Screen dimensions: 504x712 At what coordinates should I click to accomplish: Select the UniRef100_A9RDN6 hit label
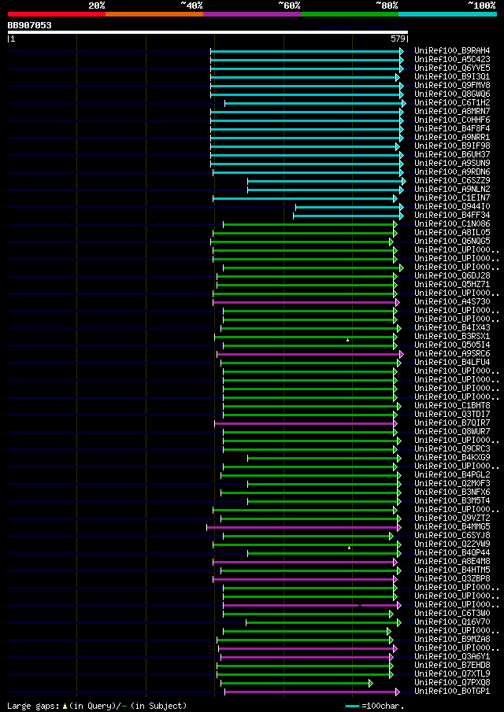pos(452,172)
